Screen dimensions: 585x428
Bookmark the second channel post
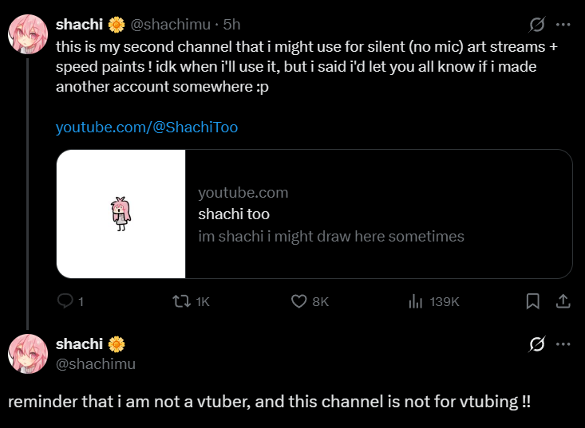pyautogui.click(x=533, y=301)
